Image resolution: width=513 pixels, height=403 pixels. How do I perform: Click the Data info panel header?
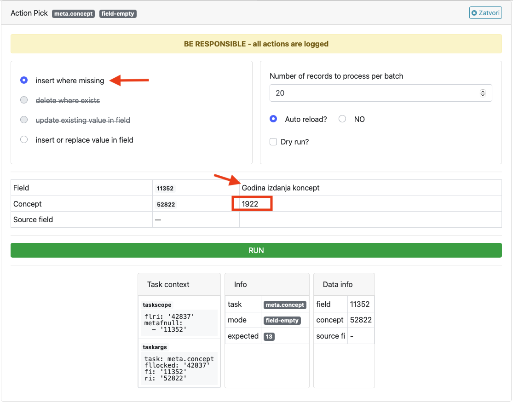(x=344, y=285)
